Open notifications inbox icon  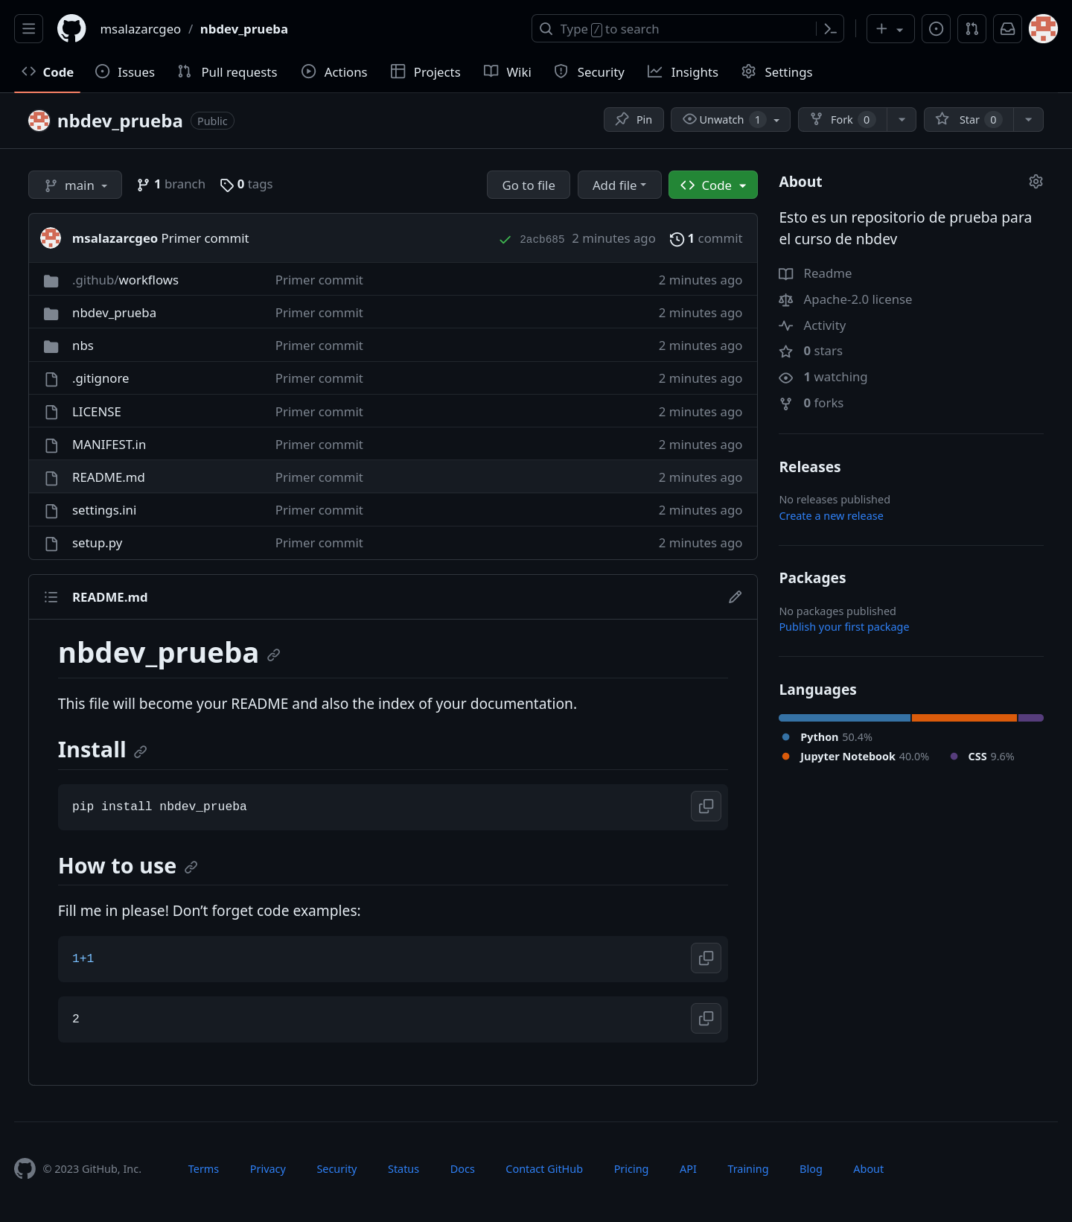click(1007, 29)
